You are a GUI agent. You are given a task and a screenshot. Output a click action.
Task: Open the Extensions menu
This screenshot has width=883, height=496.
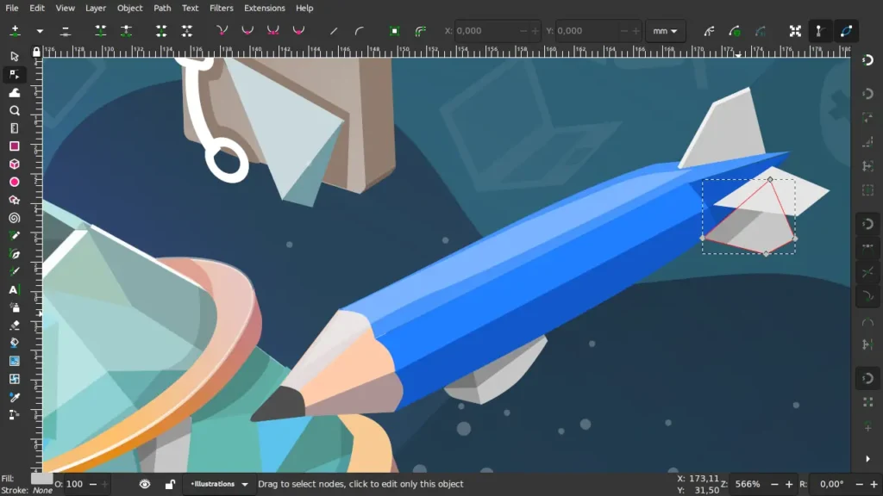(264, 8)
